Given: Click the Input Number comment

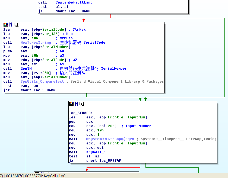Looking at the screenshot, I should coord(138,126).
